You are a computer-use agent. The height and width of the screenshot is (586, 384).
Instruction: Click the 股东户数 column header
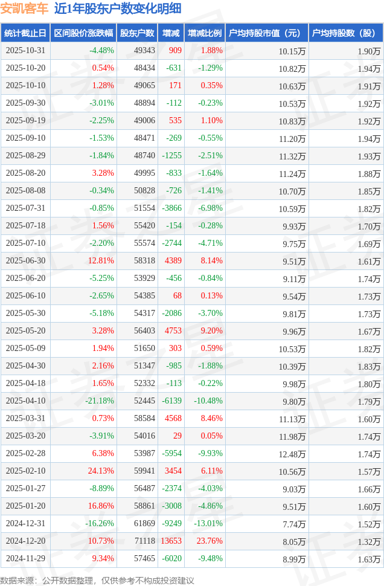137,33
